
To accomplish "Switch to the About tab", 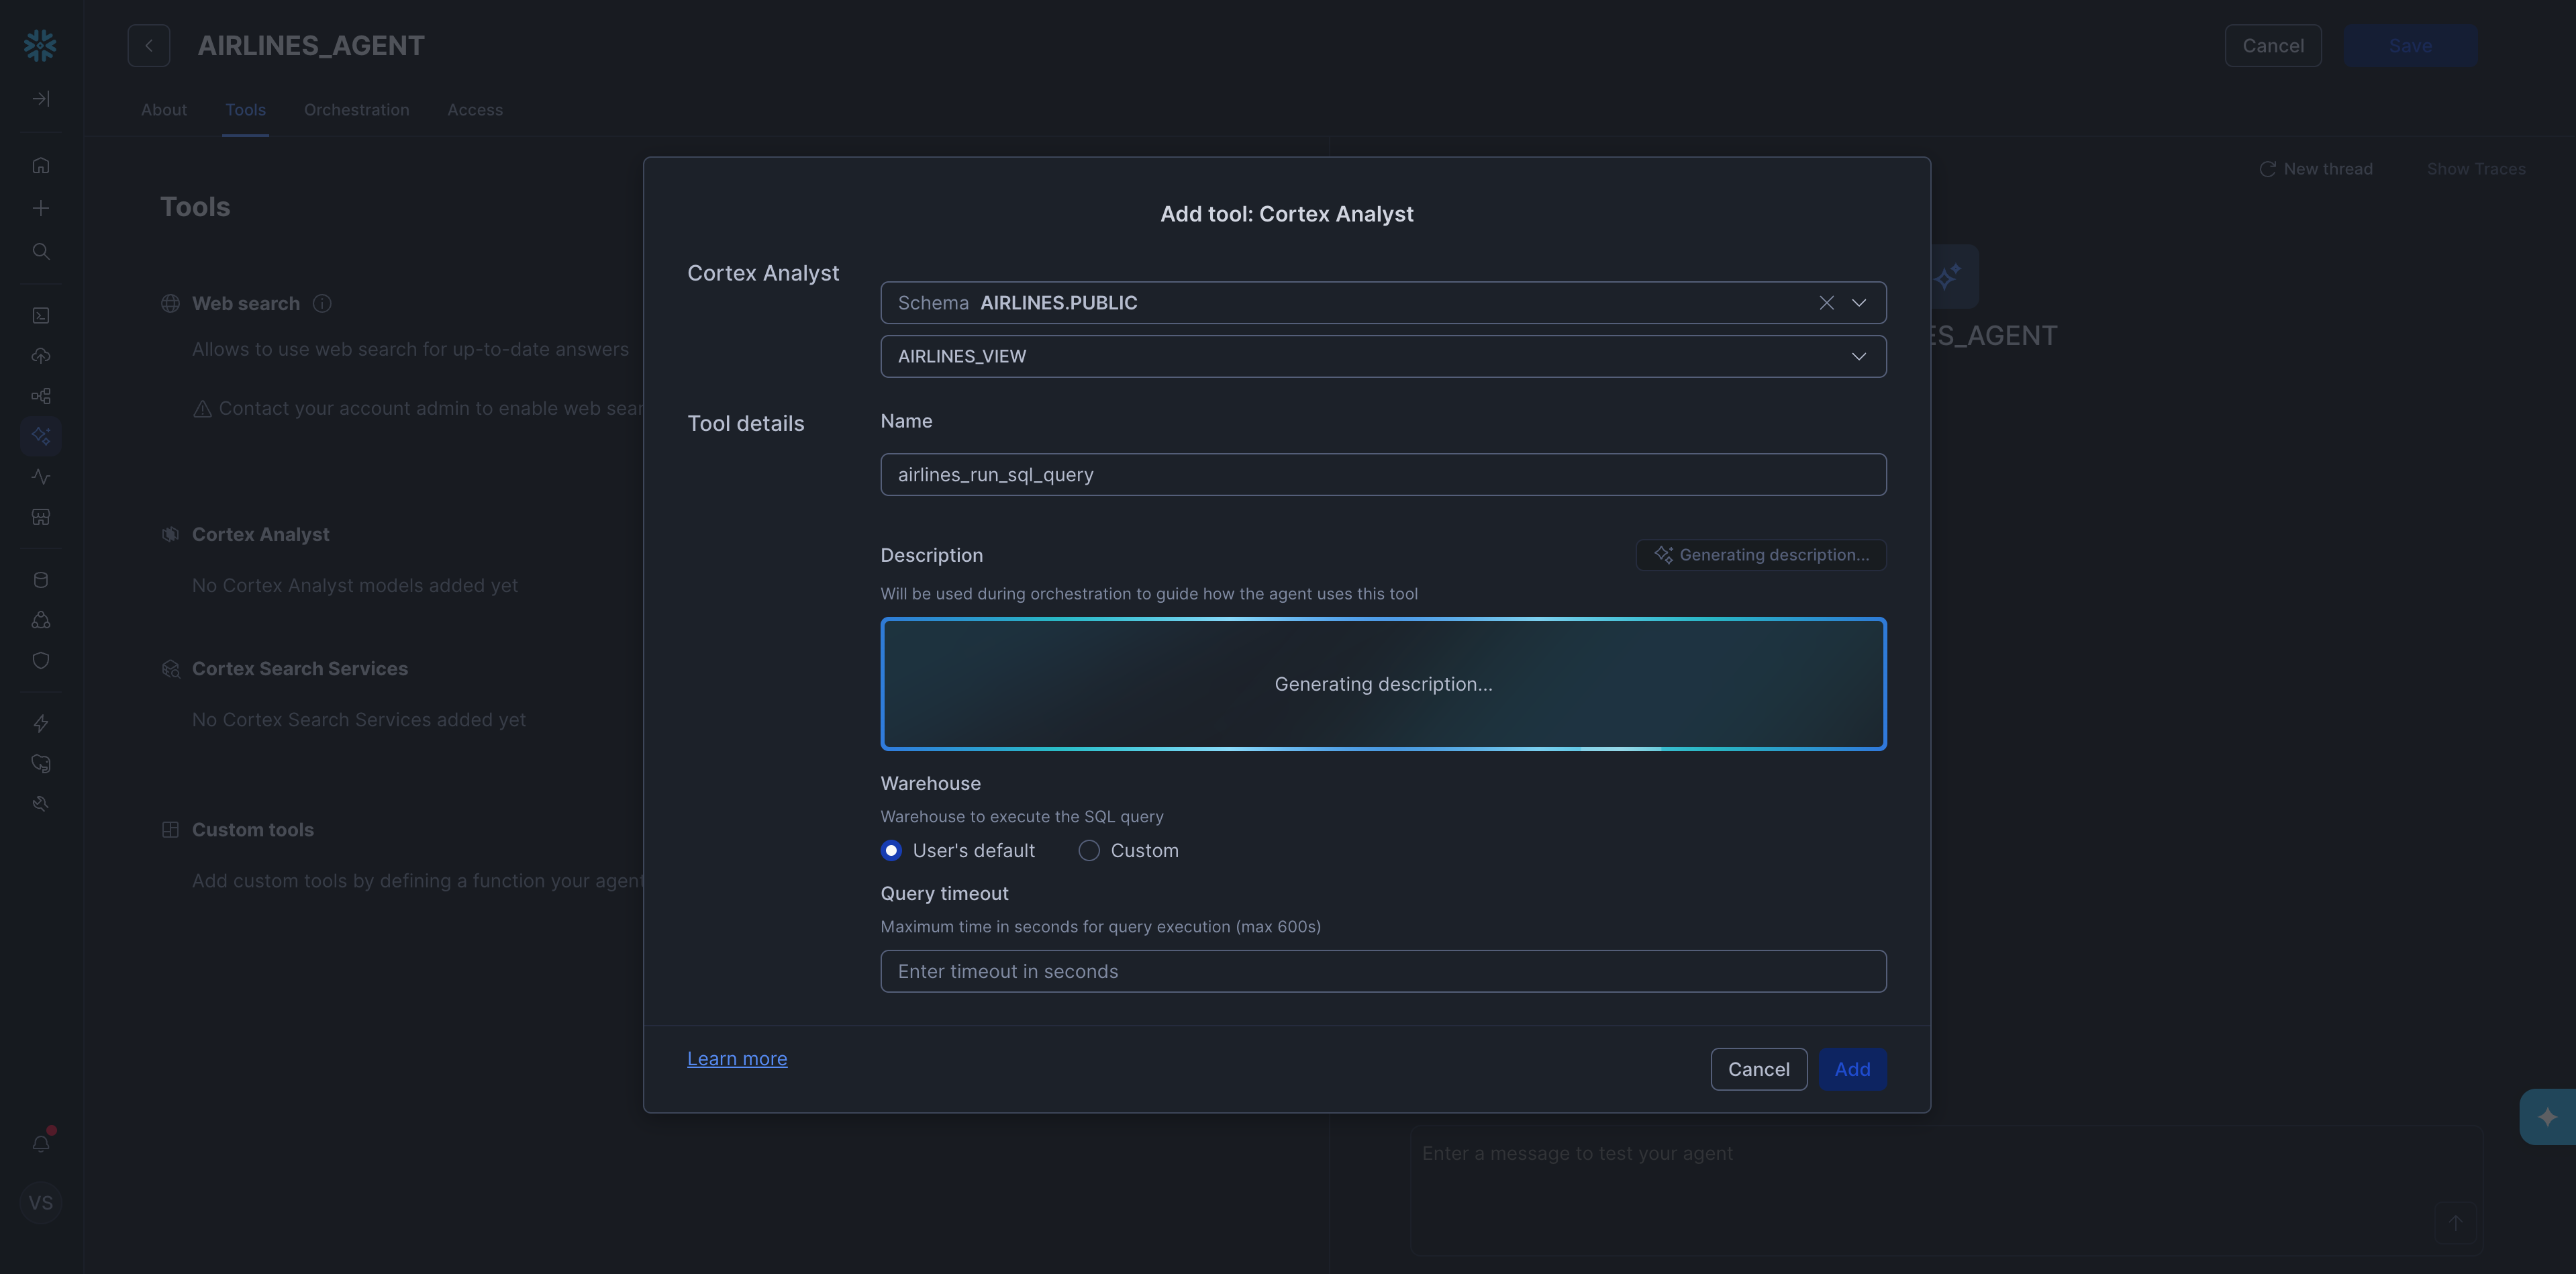I will tap(163, 110).
